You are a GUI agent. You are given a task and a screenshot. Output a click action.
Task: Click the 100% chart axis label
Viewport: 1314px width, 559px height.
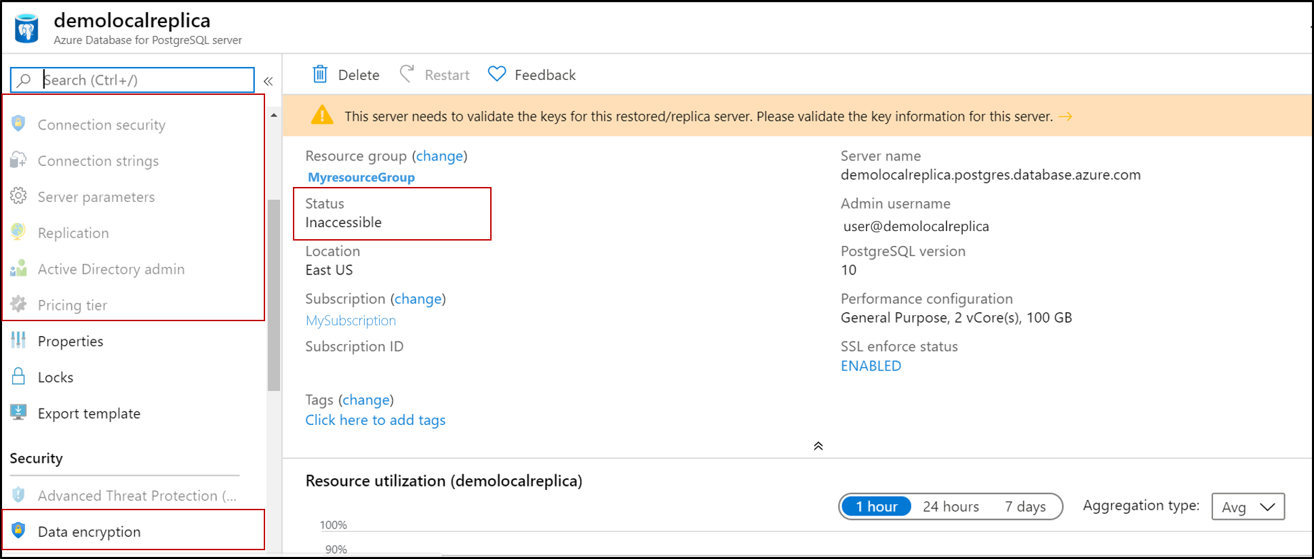point(333,525)
